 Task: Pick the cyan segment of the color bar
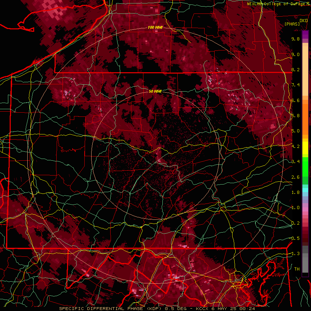tap(305, 190)
